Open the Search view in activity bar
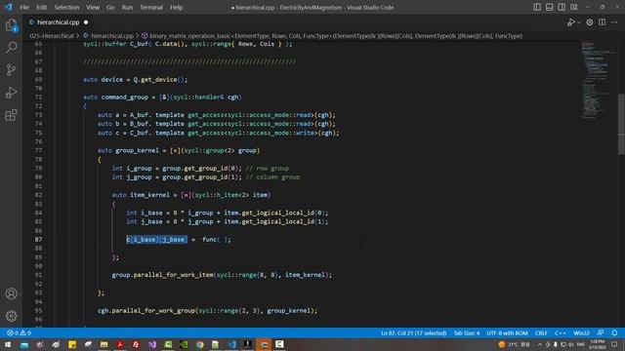This screenshot has height=351, width=625. pos(11,48)
